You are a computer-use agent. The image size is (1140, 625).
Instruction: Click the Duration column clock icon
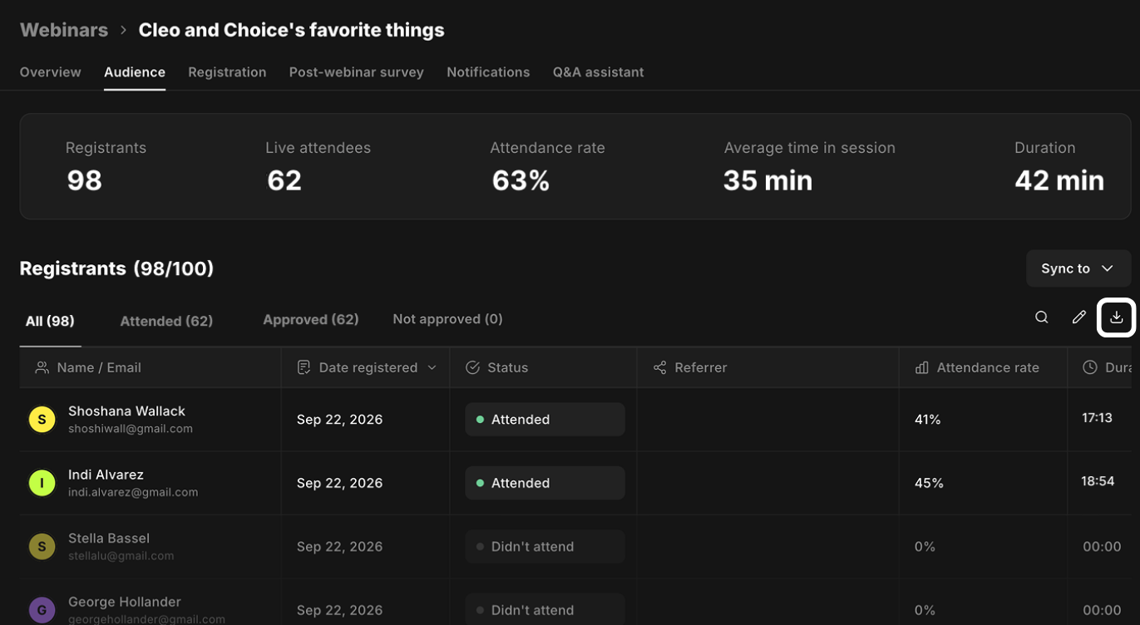[x=1090, y=367]
